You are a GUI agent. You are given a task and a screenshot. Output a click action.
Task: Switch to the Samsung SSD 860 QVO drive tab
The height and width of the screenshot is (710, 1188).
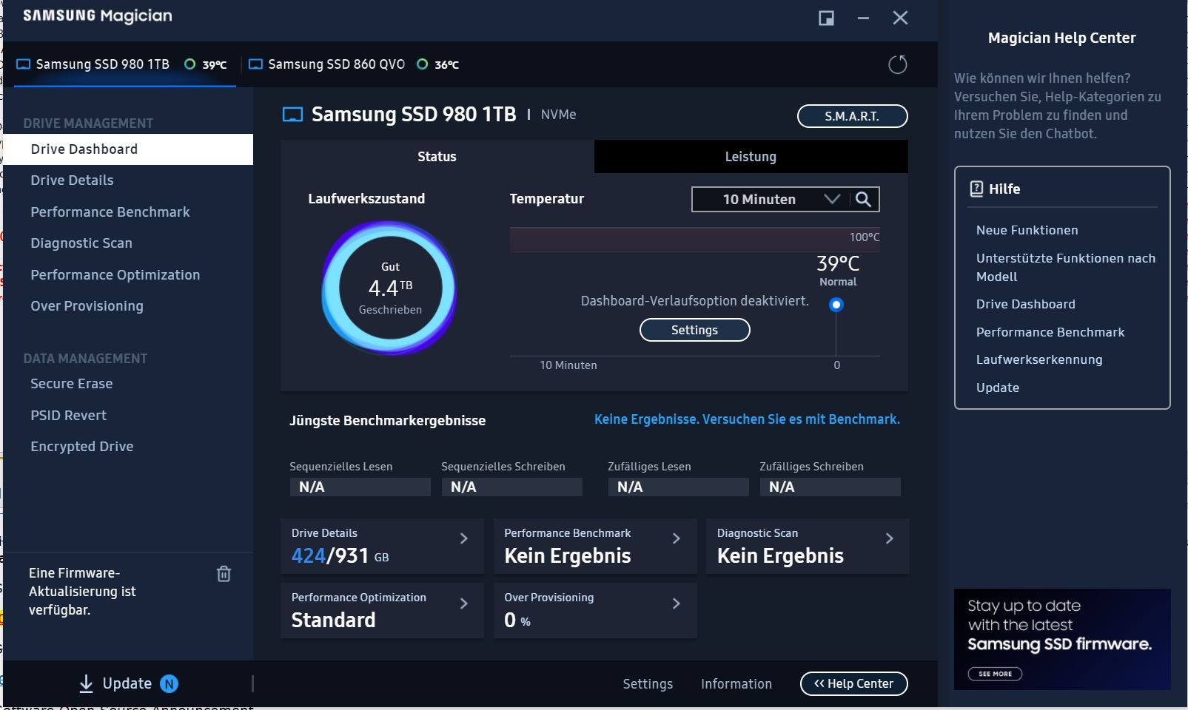(x=352, y=64)
